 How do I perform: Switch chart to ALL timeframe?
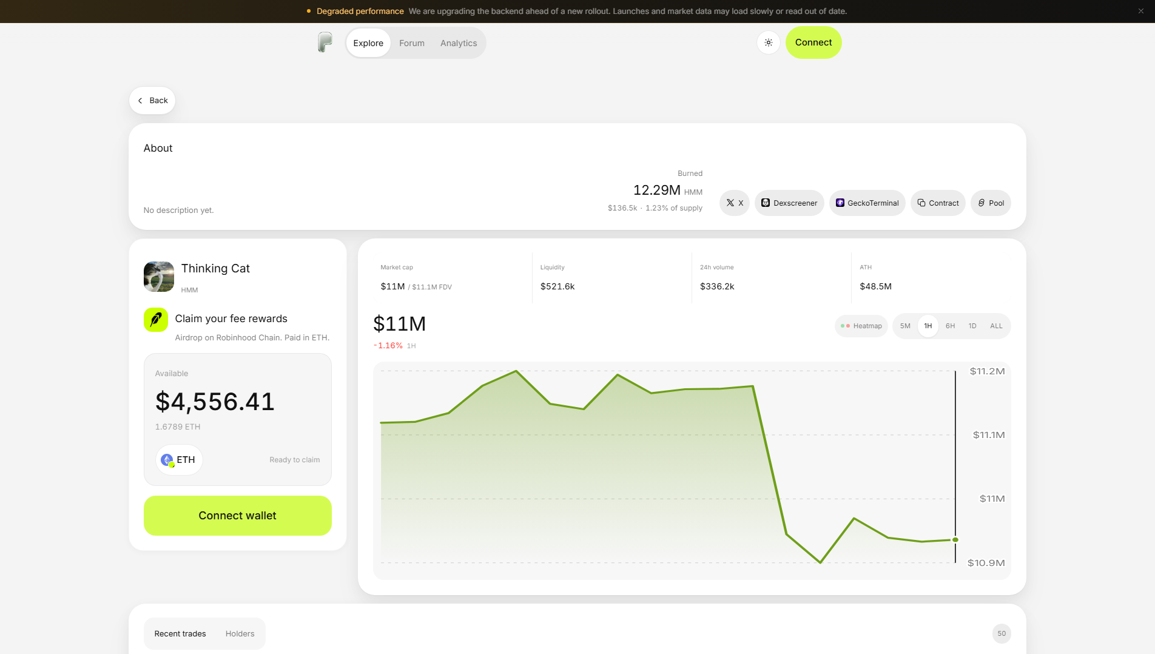(x=996, y=326)
